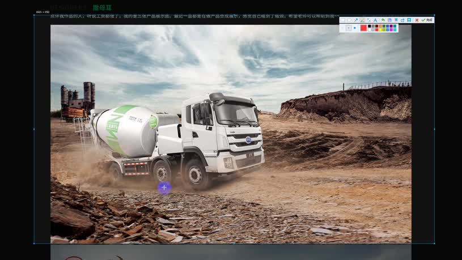Click the concrete mixer truck photo
Image resolution: width=462 pixels, height=260 pixels.
[x=231, y=134]
